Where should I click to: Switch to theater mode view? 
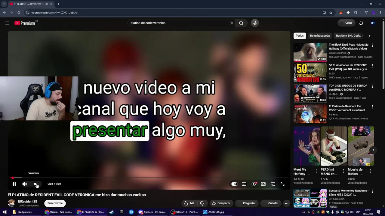263,184
